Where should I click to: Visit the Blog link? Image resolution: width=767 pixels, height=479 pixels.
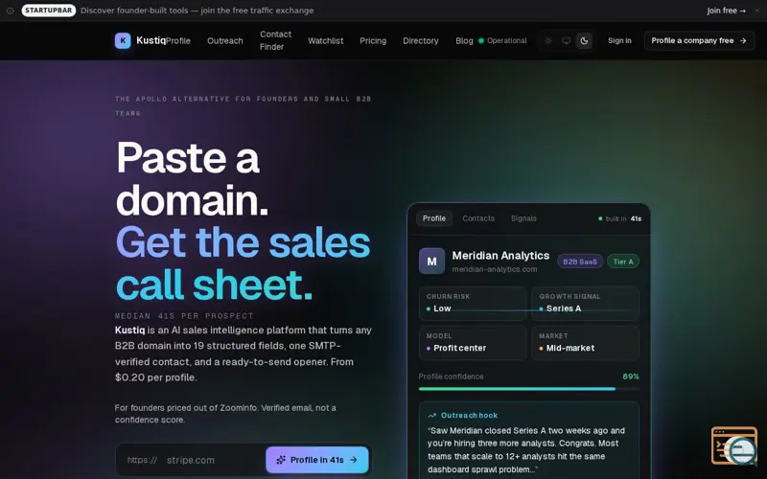[464, 41]
